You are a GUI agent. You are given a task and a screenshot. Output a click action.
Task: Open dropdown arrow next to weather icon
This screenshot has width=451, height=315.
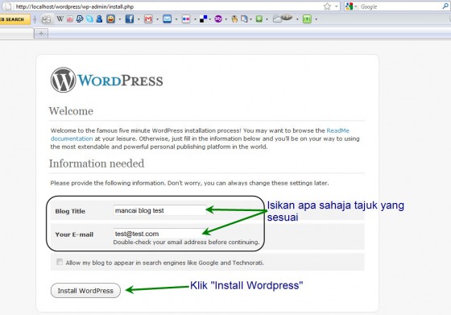tap(297, 19)
